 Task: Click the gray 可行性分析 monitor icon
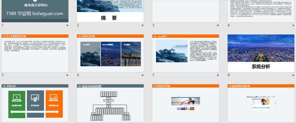[35, 98]
